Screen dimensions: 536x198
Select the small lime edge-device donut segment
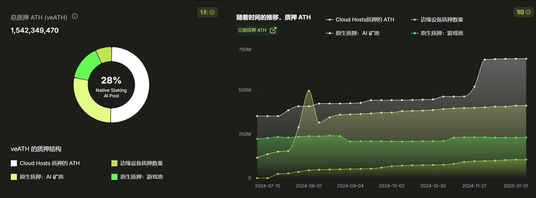pos(105,54)
